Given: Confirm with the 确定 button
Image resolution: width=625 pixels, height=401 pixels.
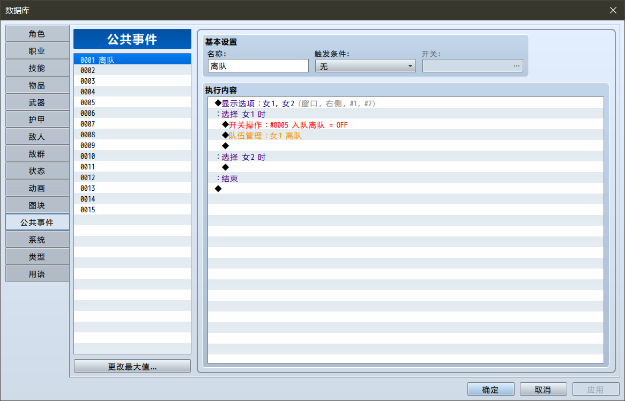Looking at the screenshot, I should (490, 389).
